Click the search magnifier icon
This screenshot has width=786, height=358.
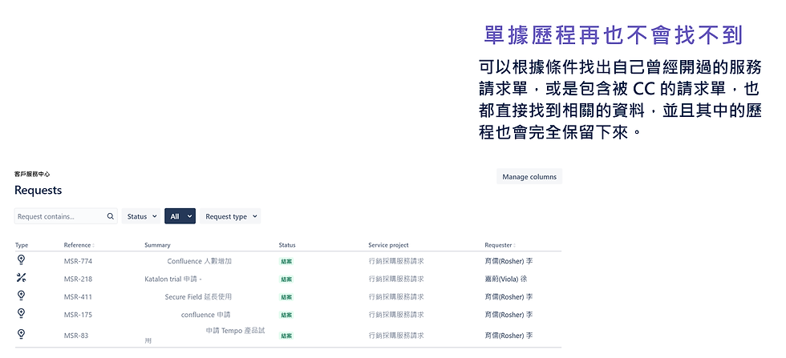(111, 216)
